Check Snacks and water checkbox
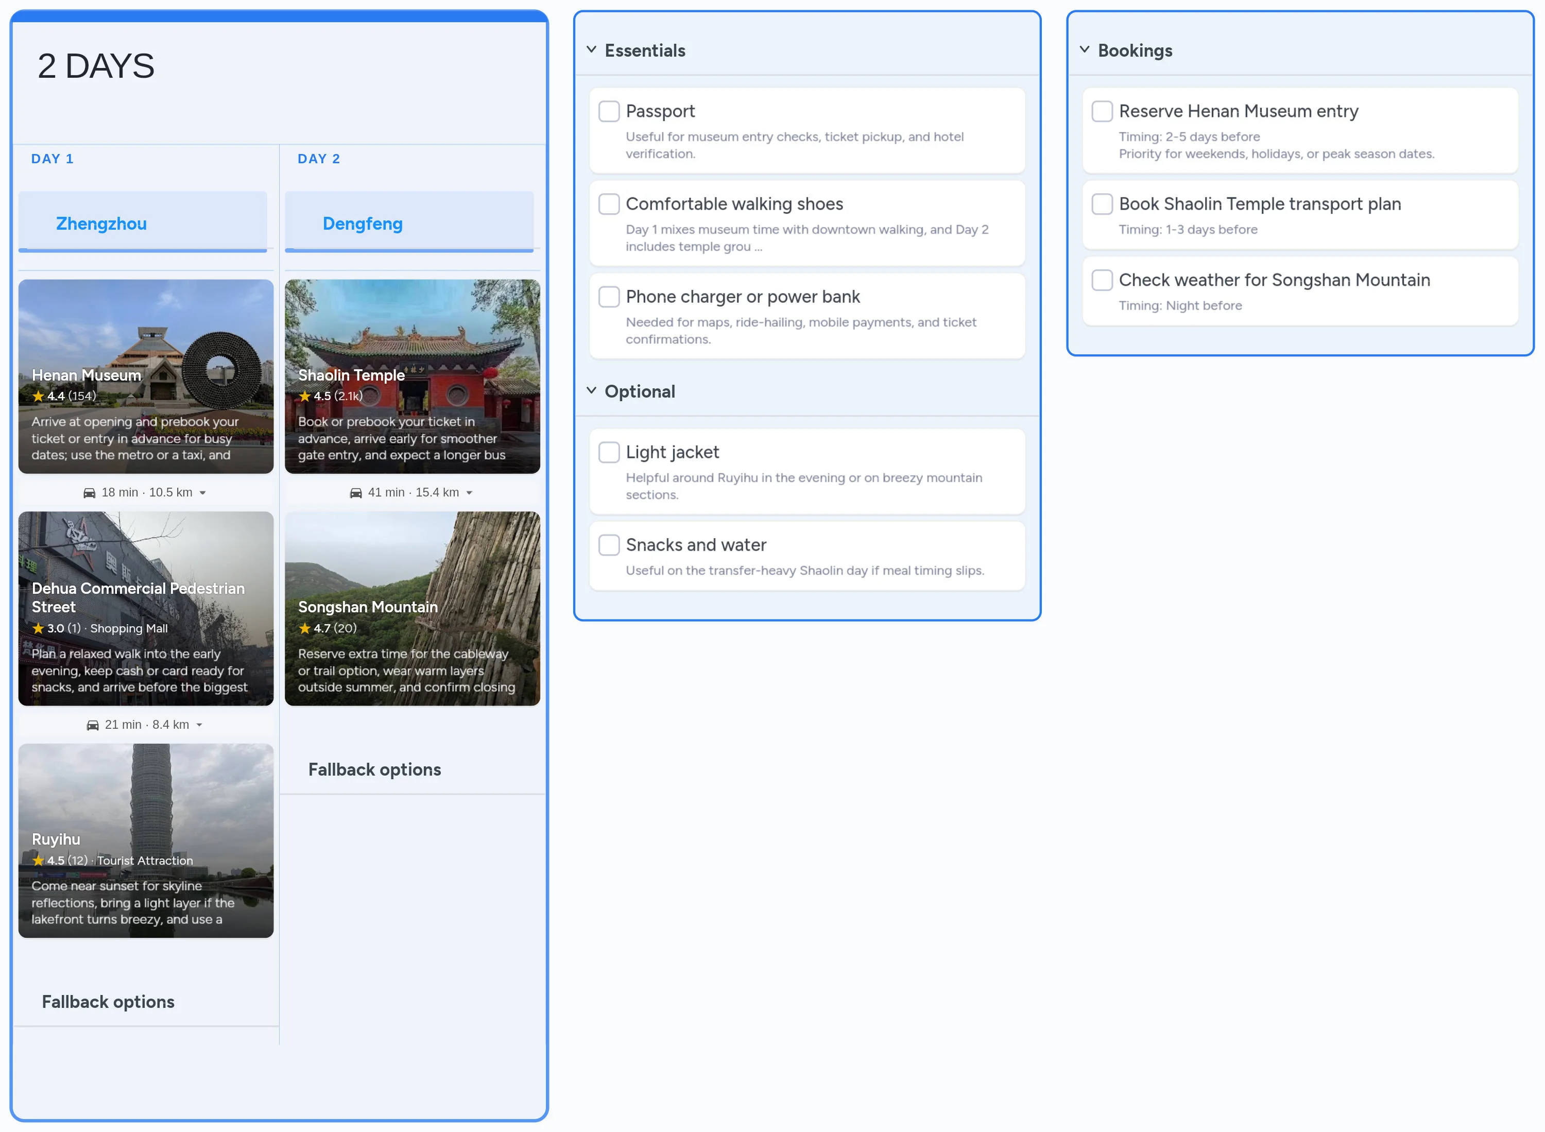The width and height of the screenshot is (1545, 1132). pos(608,545)
